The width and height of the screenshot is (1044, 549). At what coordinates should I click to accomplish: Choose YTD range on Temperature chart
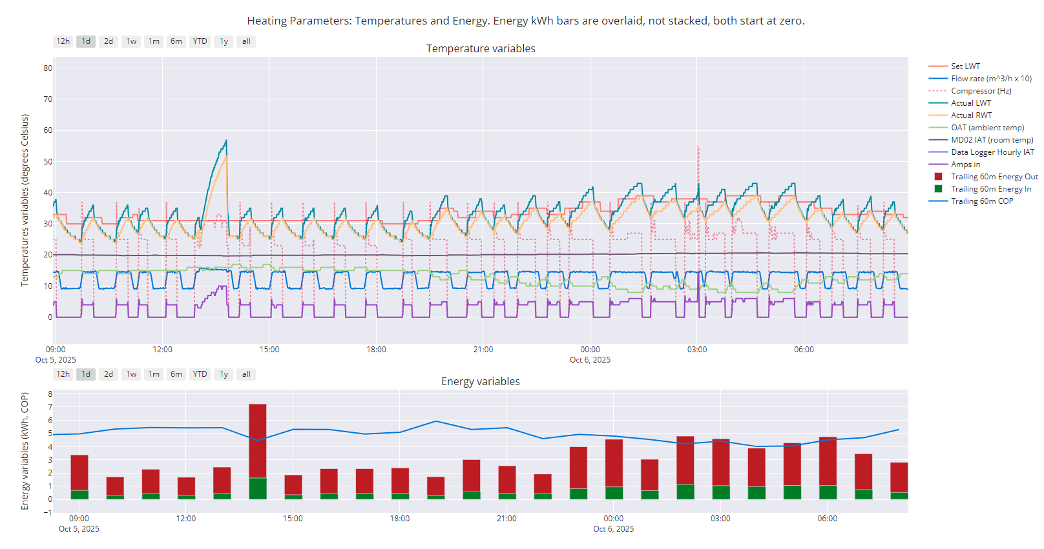(x=200, y=41)
